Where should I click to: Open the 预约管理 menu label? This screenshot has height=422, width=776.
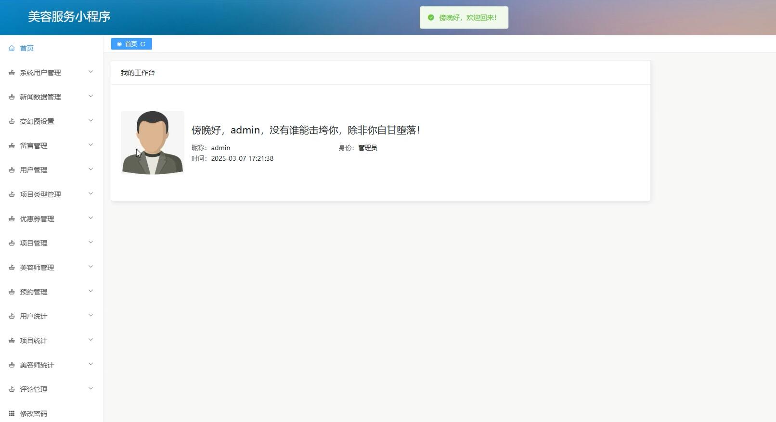pos(34,292)
